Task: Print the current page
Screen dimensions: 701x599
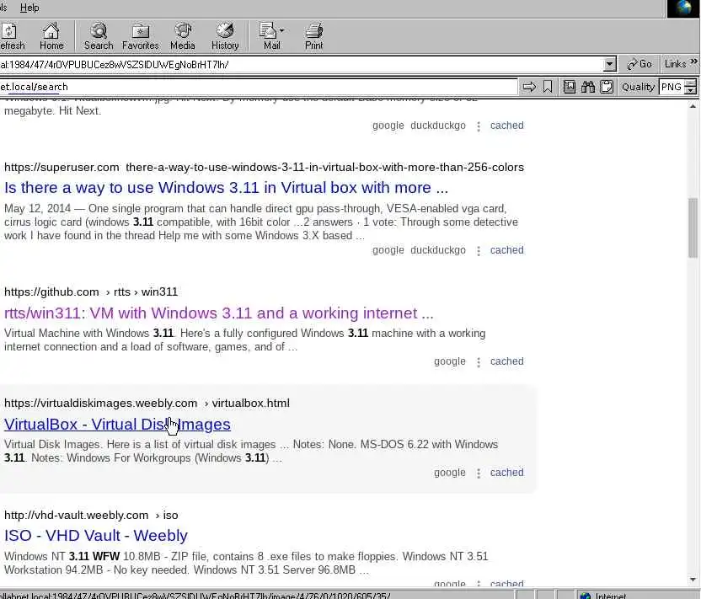Action: point(313,36)
